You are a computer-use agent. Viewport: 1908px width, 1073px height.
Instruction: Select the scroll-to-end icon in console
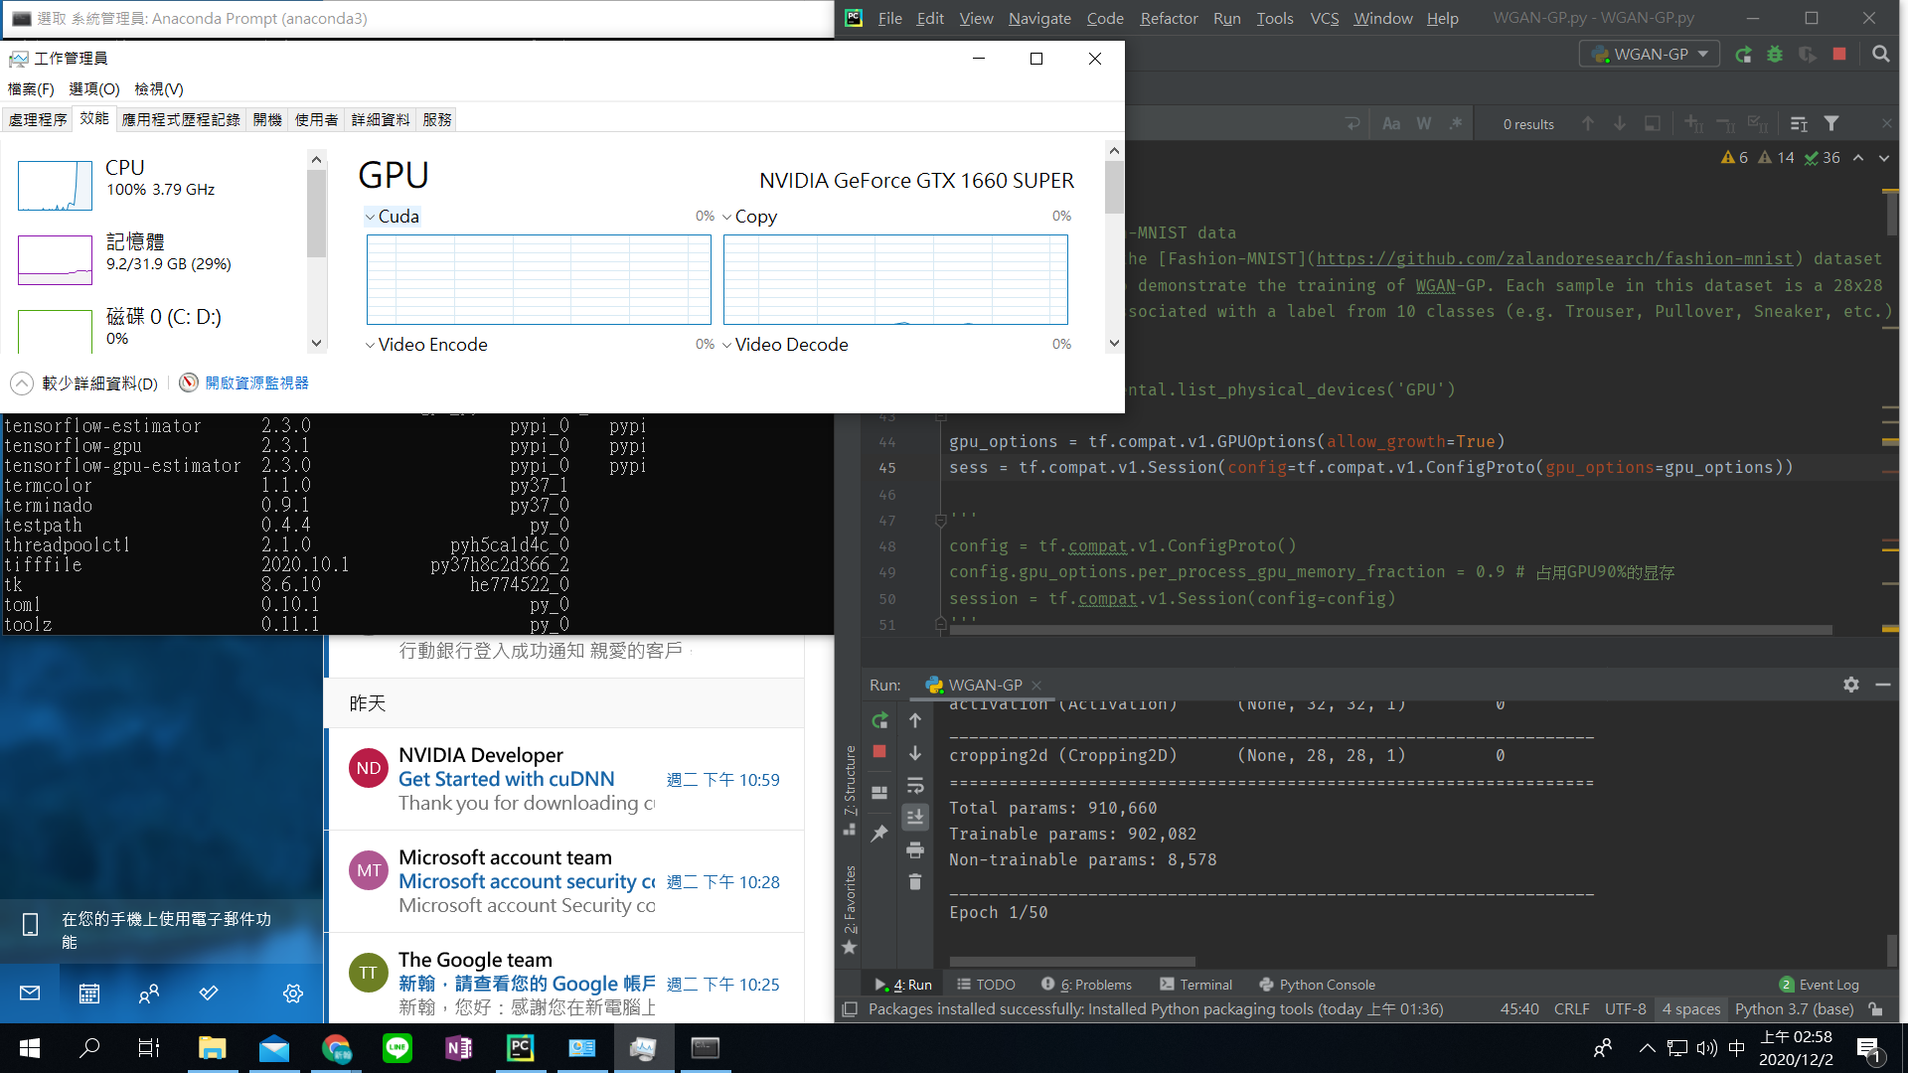click(x=914, y=817)
